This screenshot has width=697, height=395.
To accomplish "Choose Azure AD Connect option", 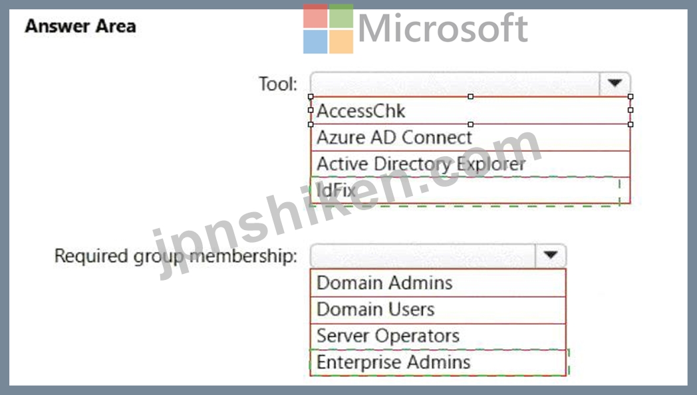I will (470, 138).
